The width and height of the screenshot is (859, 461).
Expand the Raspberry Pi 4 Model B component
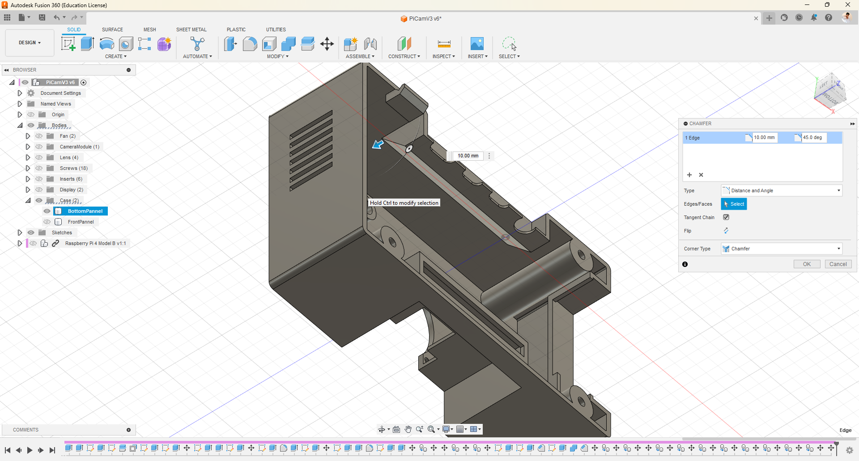20,243
